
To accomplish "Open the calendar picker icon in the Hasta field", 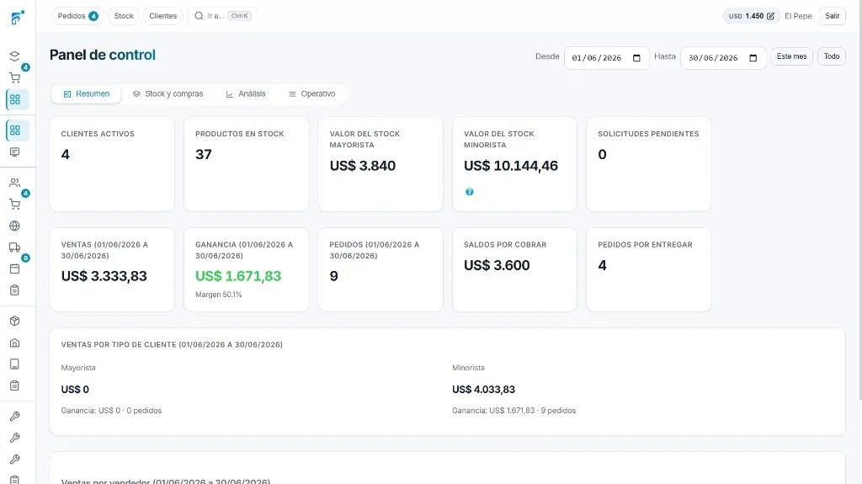I will [753, 58].
